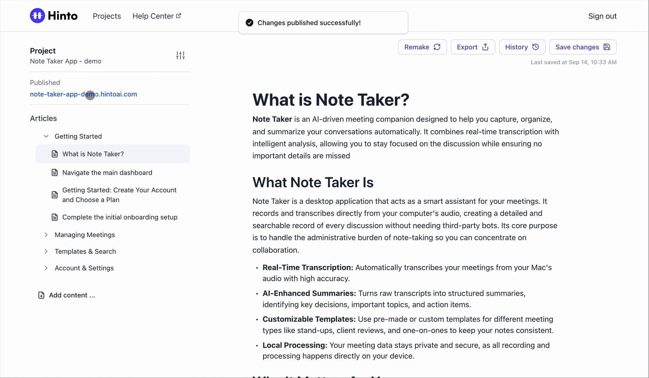Open project settings sliders icon

click(180, 55)
